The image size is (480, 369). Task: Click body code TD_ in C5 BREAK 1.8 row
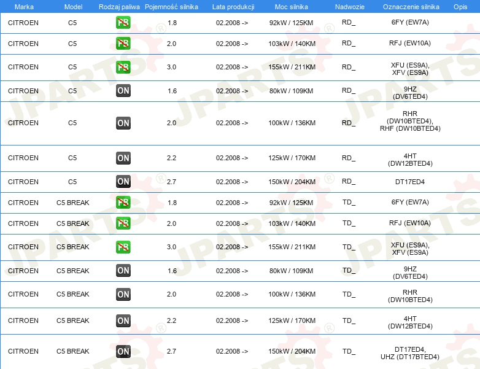coord(349,203)
